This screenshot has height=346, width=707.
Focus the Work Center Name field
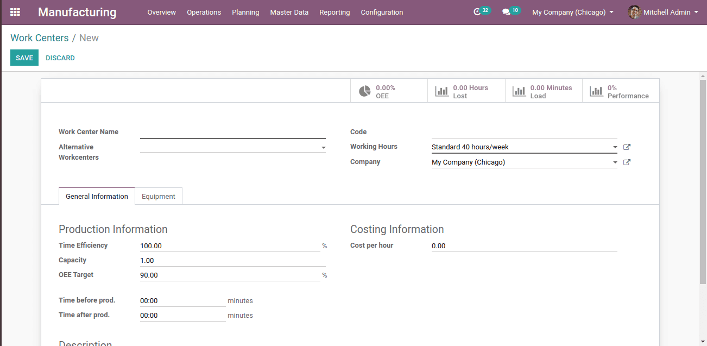(233, 132)
